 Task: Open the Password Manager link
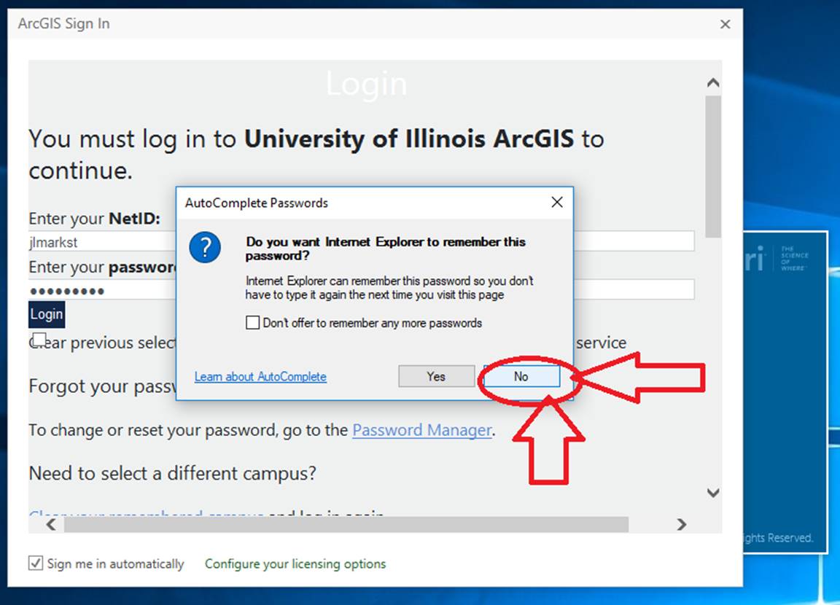422,430
